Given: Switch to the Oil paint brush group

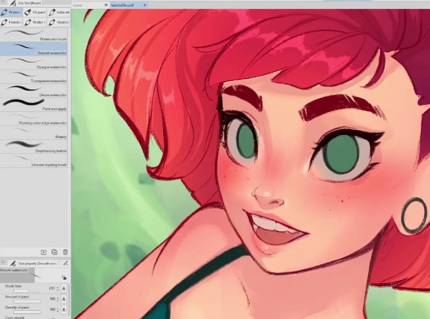Looking at the screenshot, I should click(35, 12).
